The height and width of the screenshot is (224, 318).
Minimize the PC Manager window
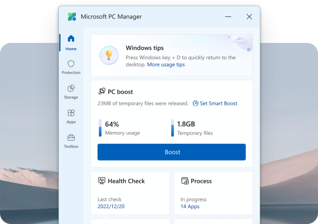[228, 16]
